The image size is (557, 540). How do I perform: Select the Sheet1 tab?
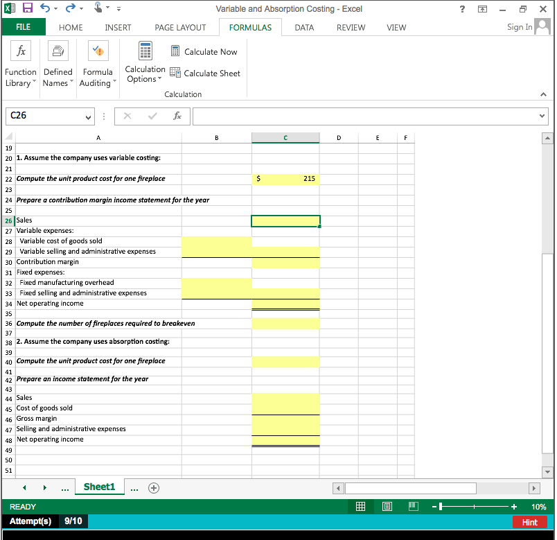pyautogui.click(x=99, y=487)
